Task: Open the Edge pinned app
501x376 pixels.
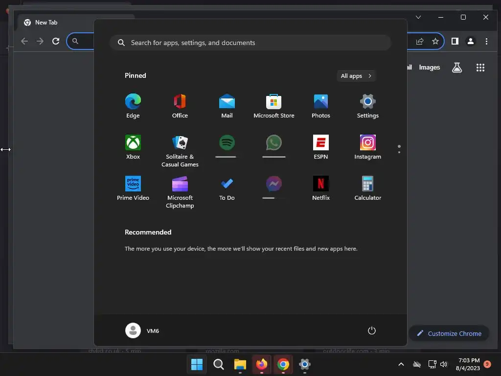Action: pyautogui.click(x=133, y=106)
